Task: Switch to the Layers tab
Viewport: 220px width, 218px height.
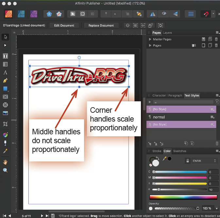Action: (x=167, y=33)
